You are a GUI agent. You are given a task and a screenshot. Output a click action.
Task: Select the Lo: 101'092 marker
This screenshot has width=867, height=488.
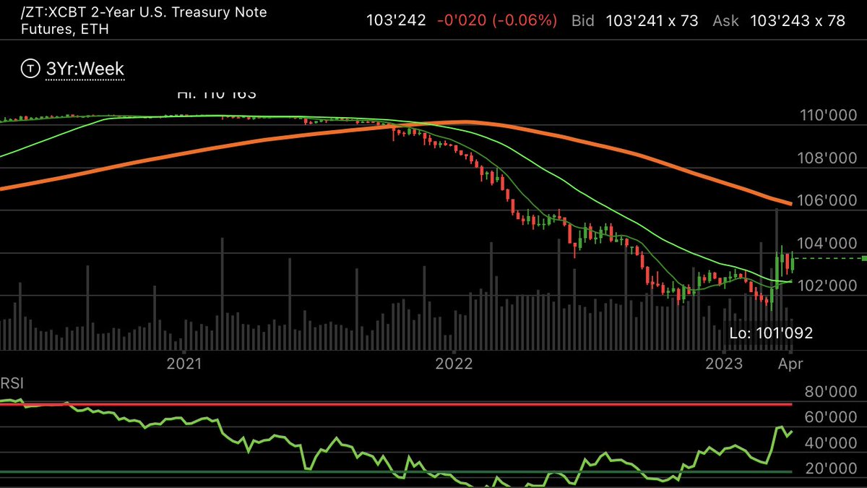pos(772,333)
